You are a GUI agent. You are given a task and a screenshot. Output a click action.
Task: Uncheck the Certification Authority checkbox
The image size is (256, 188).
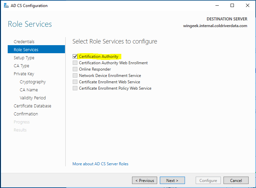(x=75, y=57)
